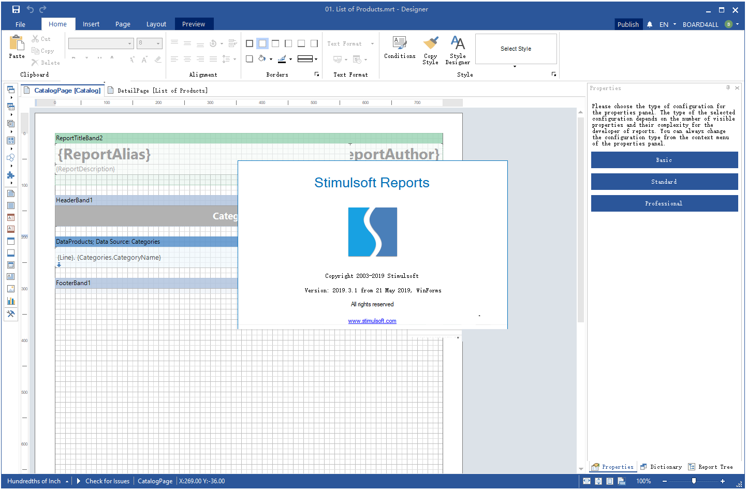Click Delete in Clipboard group
This screenshot has width=747, height=490.
pyautogui.click(x=46, y=63)
